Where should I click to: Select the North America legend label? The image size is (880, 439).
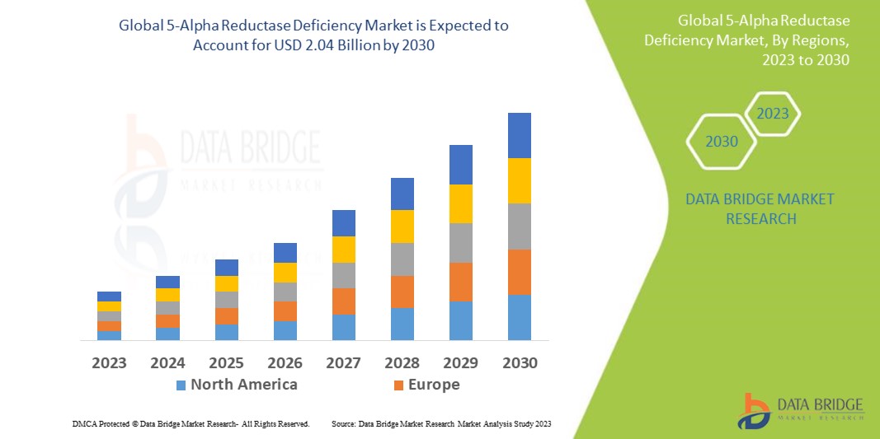click(x=243, y=385)
